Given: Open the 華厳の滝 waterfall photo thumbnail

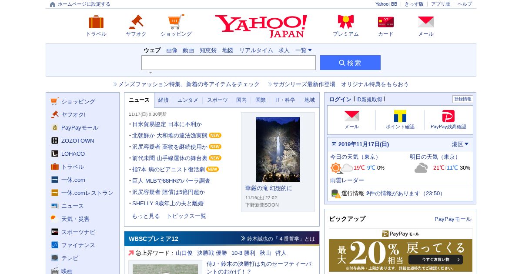Looking at the screenshot, I should point(278,150).
